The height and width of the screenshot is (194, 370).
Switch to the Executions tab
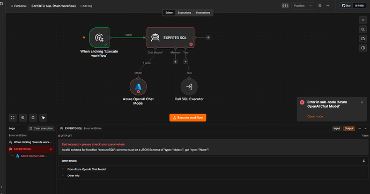tap(184, 13)
